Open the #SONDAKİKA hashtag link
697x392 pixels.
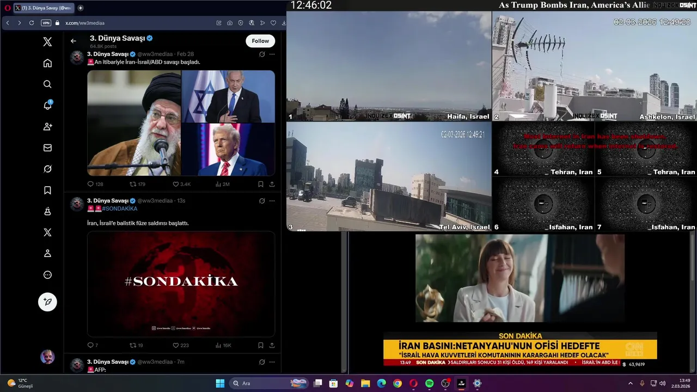[x=119, y=209]
